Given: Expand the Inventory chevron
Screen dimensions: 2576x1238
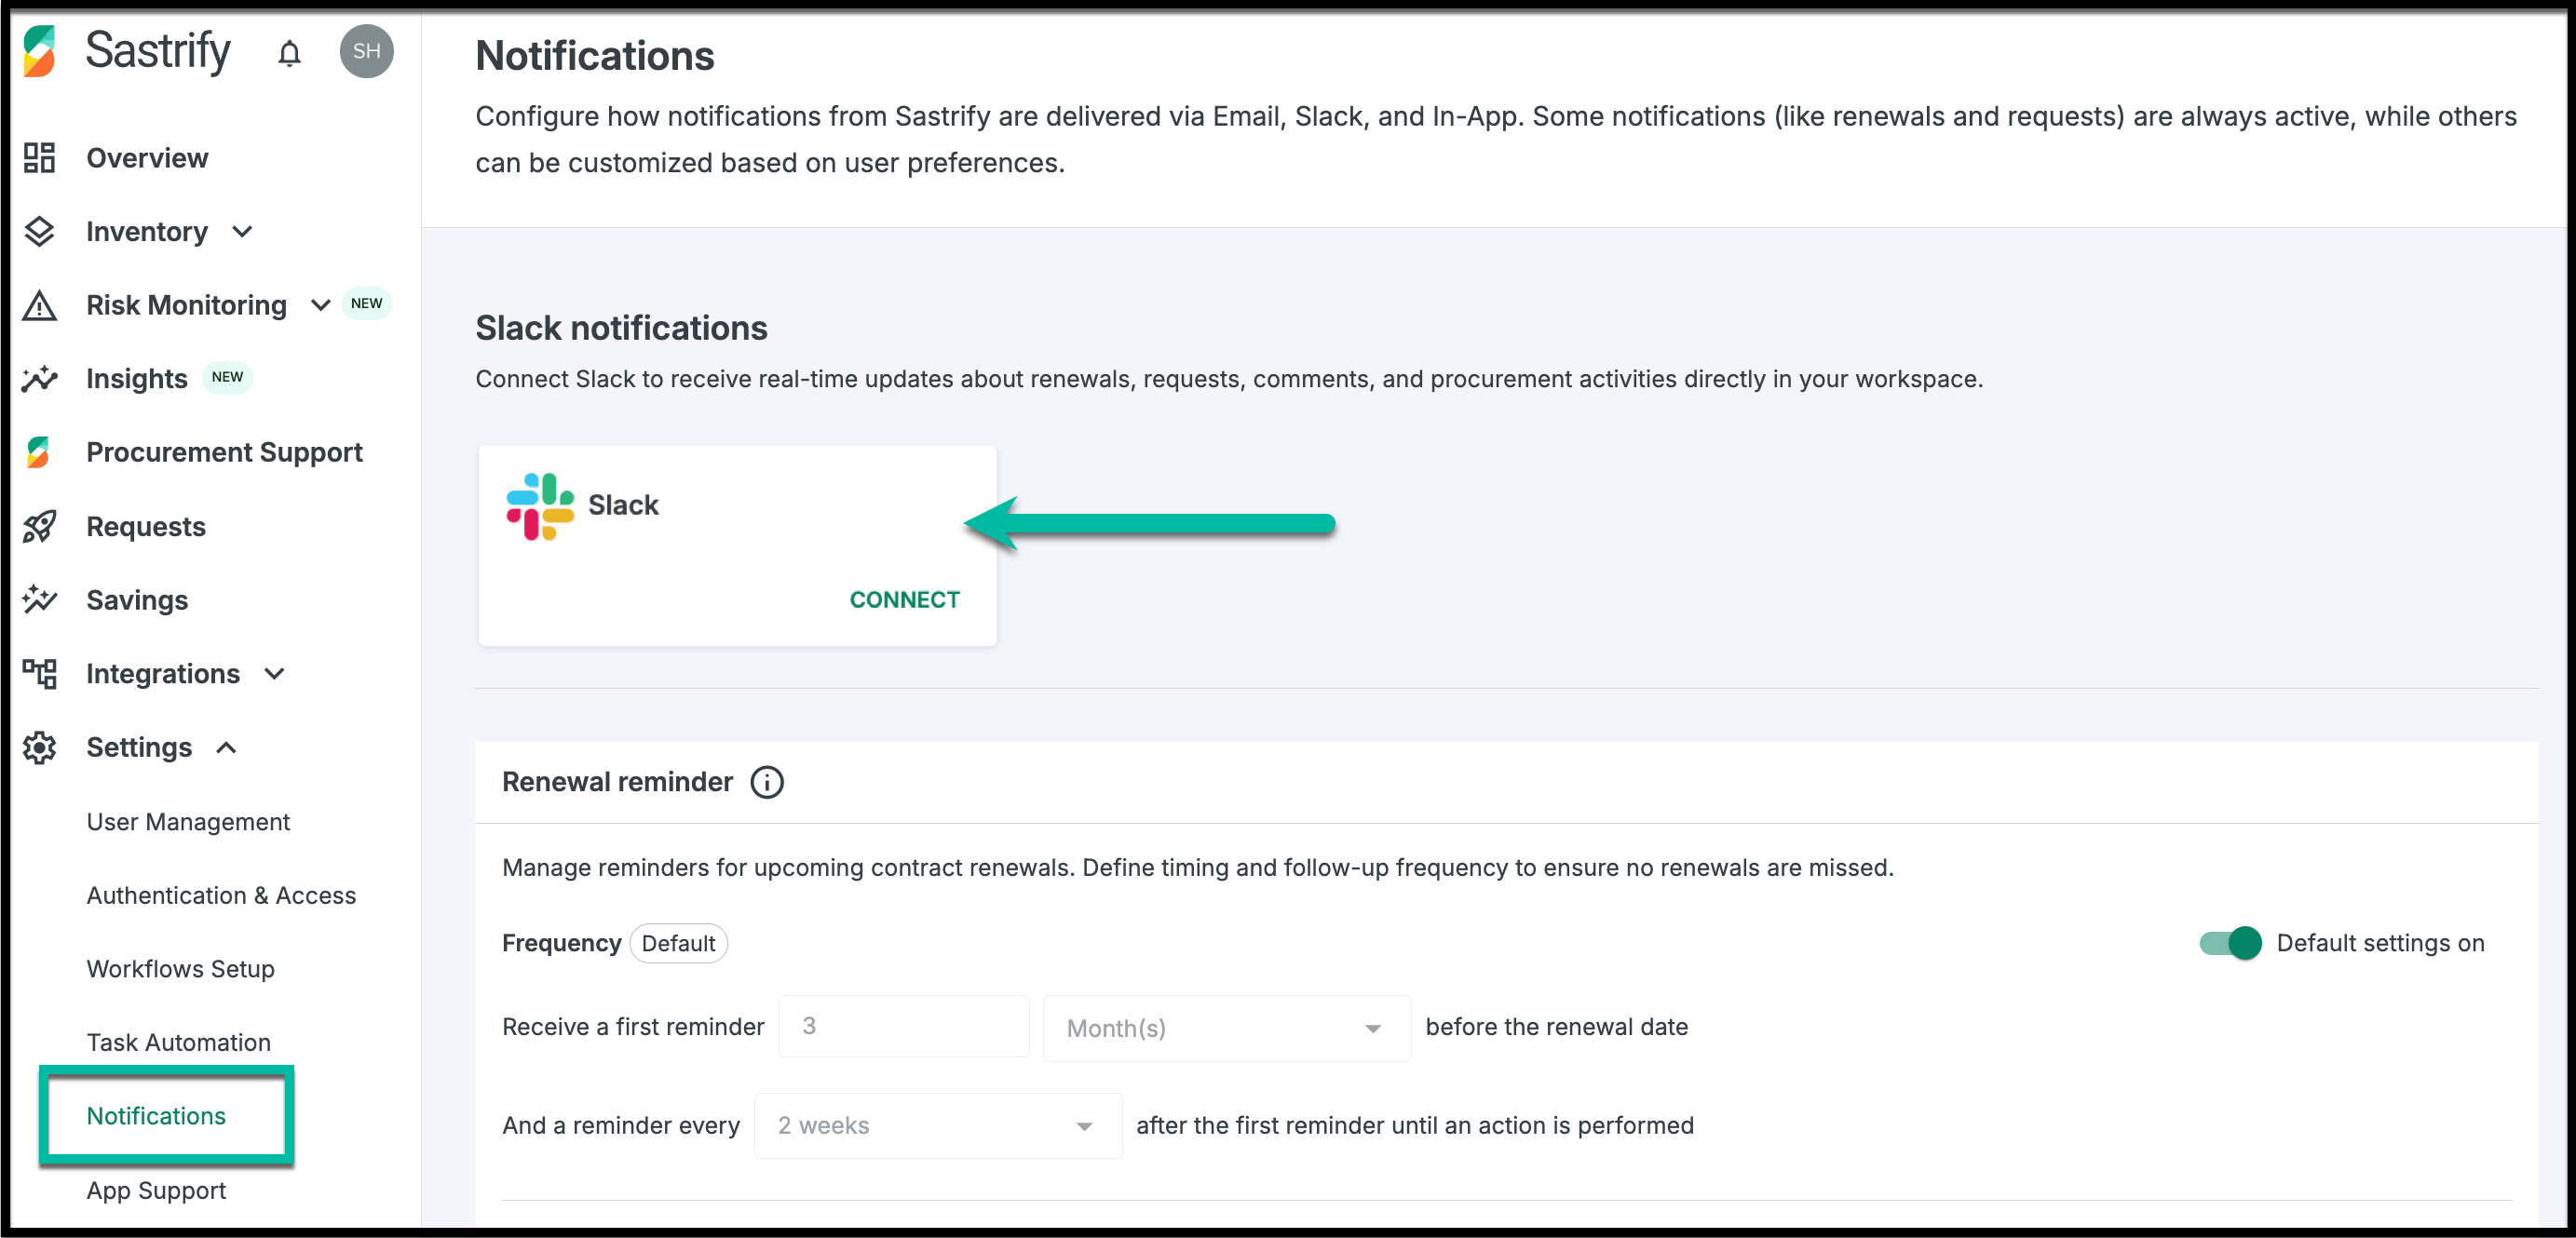Looking at the screenshot, I should 242,232.
